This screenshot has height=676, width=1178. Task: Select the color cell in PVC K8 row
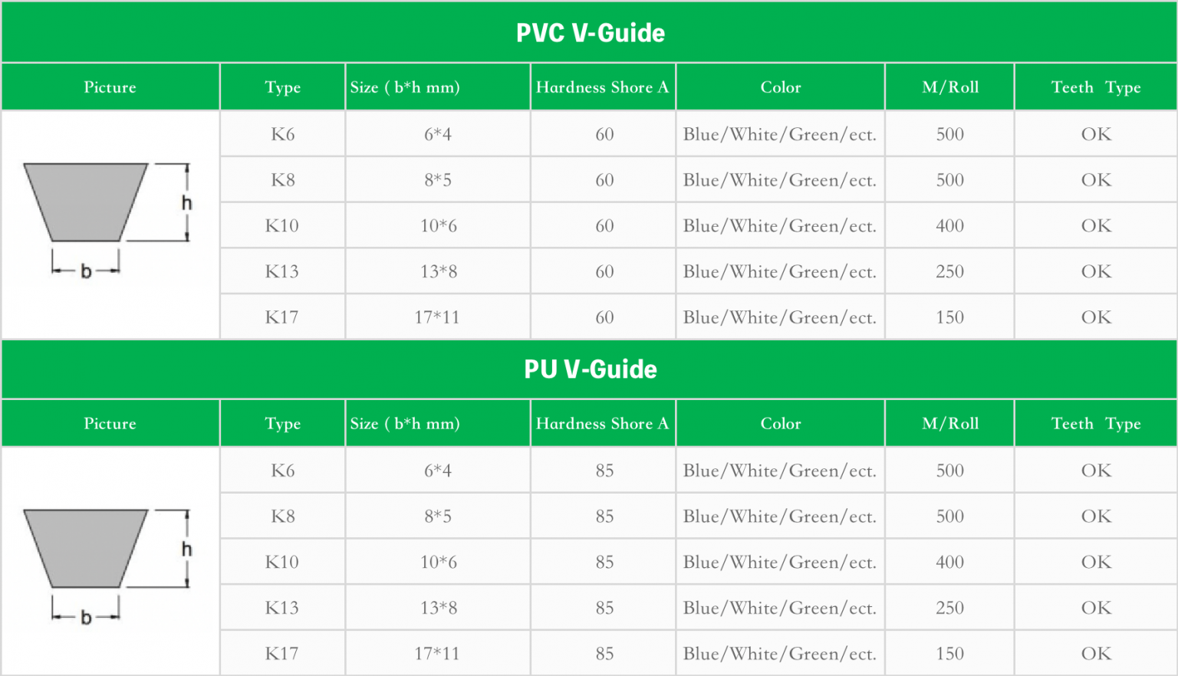pos(780,180)
